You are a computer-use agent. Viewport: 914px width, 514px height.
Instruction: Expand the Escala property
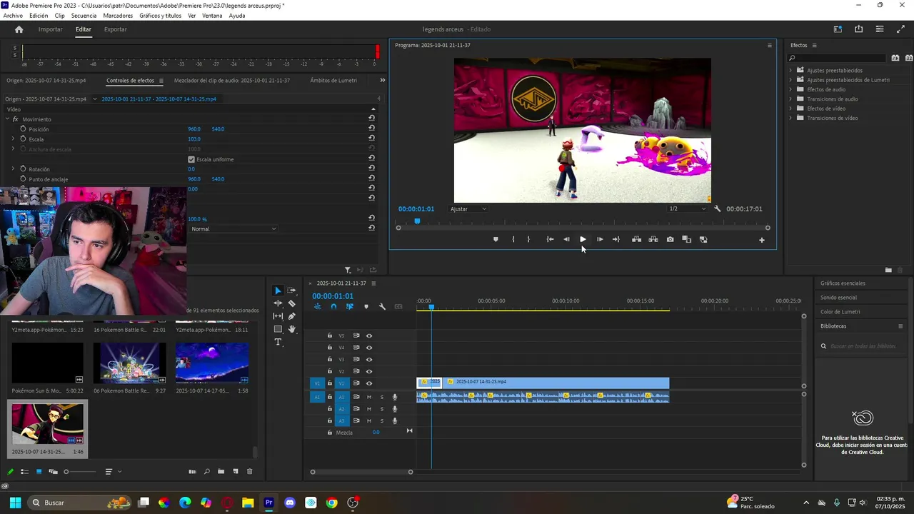13,139
